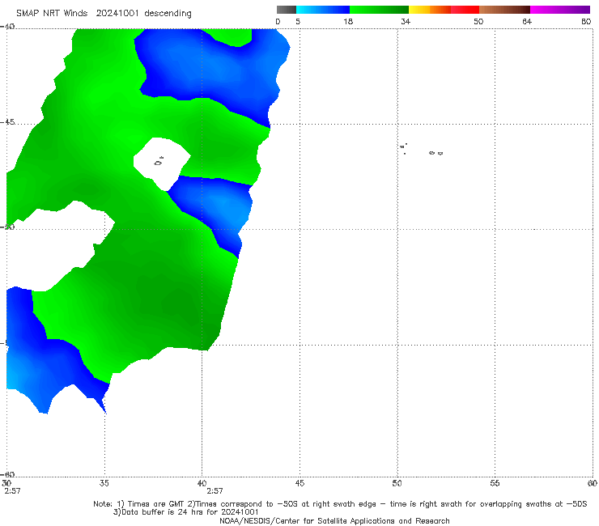Select the magenta-purple 64–80 color bar segment

coord(560,10)
